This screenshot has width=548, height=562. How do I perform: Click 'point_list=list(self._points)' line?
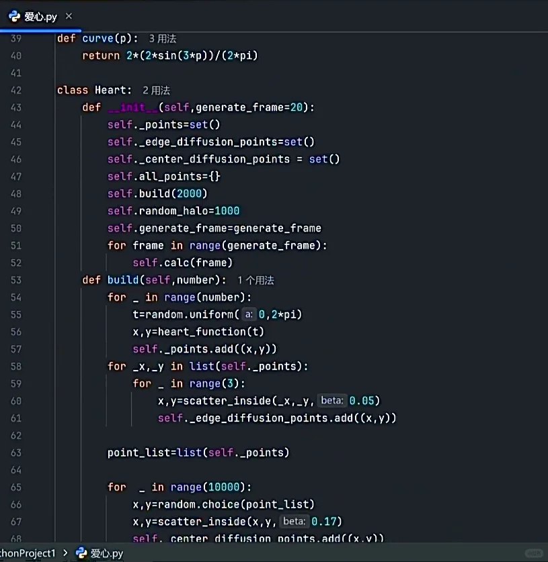pos(198,453)
